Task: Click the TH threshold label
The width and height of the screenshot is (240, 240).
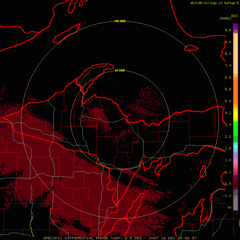Action: pos(229,208)
